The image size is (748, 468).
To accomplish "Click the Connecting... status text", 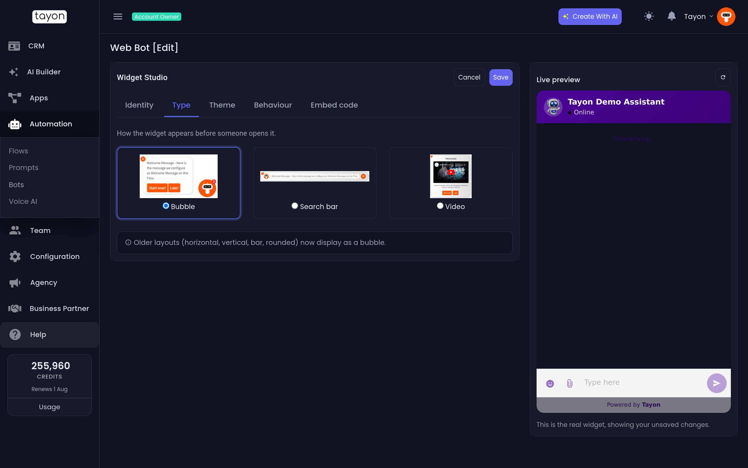I will [633, 139].
